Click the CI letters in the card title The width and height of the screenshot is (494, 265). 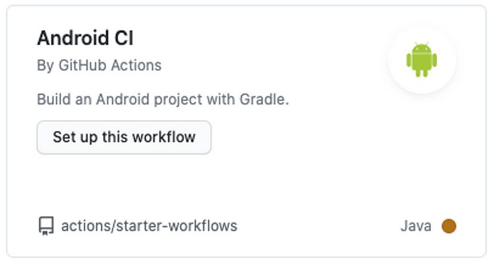124,38
